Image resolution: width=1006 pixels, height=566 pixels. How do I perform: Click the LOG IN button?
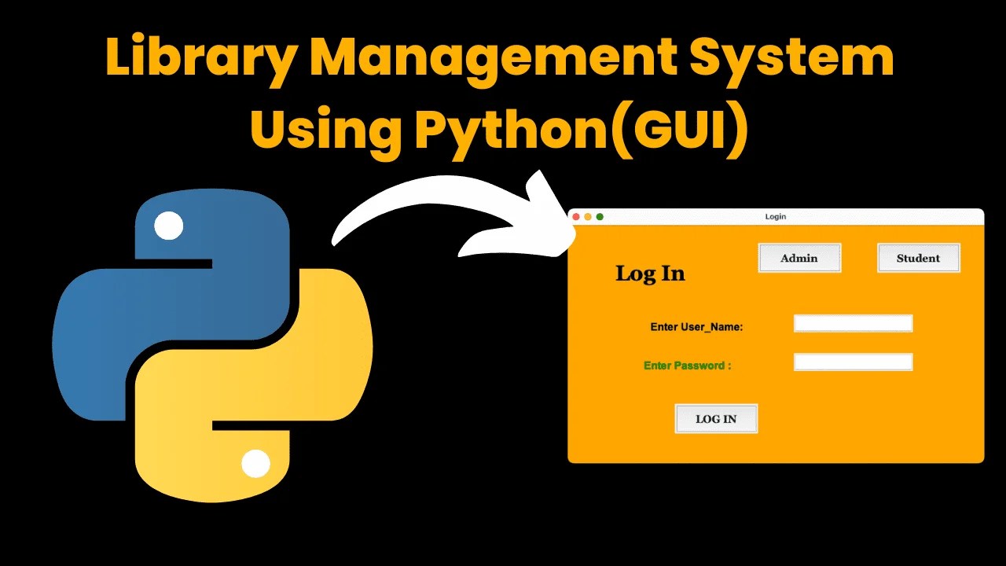coord(716,419)
